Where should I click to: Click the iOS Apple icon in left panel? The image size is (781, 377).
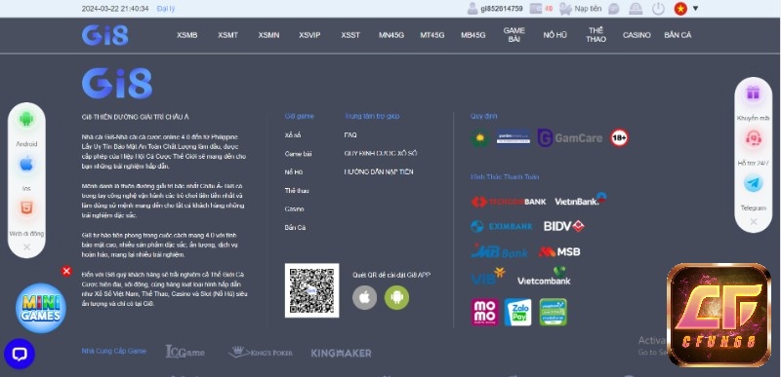click(x=26, y=164)
